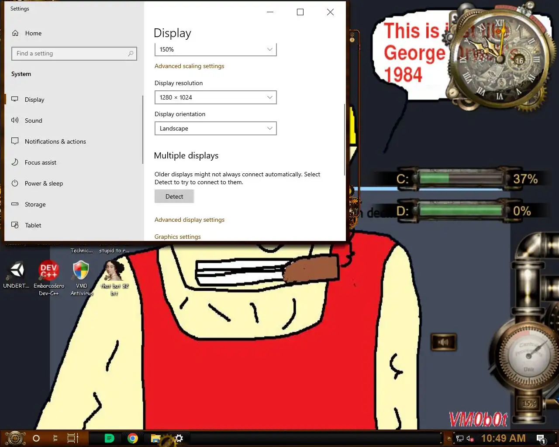Click Settings gear on taskbar
This screenshot has width=559, height=447.
pyautogui.click(x=179, y=438)
